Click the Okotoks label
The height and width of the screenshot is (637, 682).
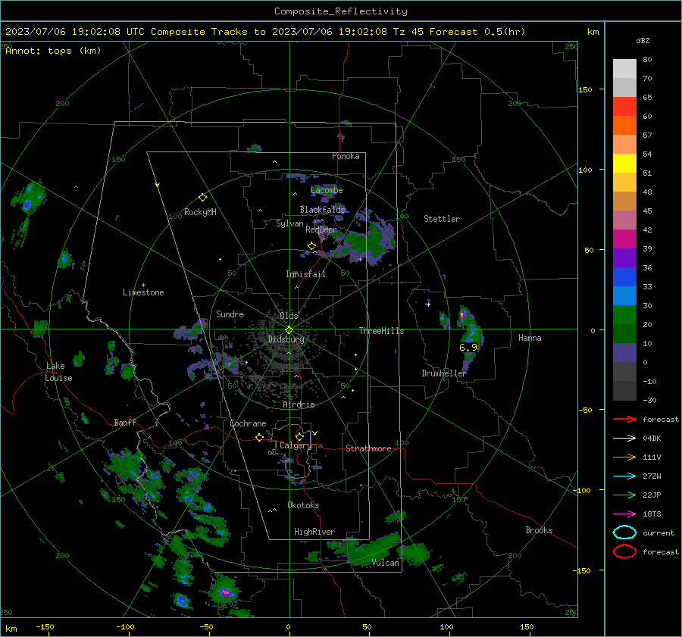click(x=303, y=505)
